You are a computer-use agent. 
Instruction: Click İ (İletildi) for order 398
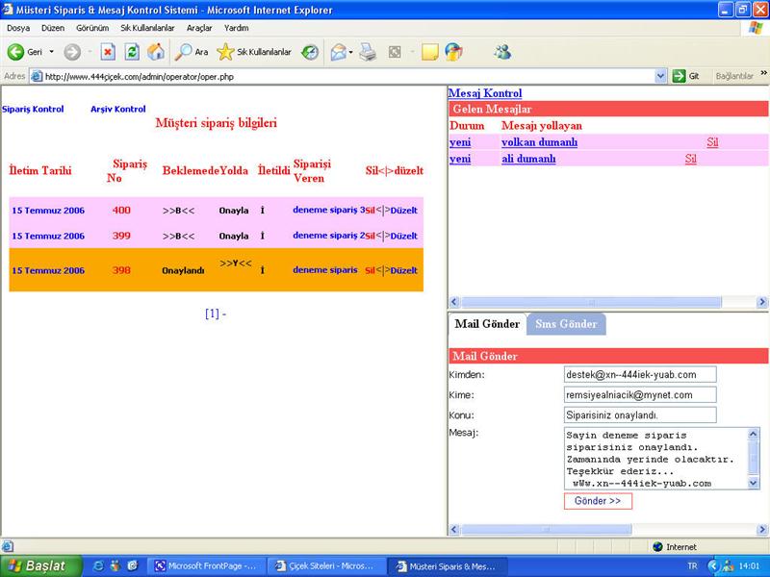[262, 270]
